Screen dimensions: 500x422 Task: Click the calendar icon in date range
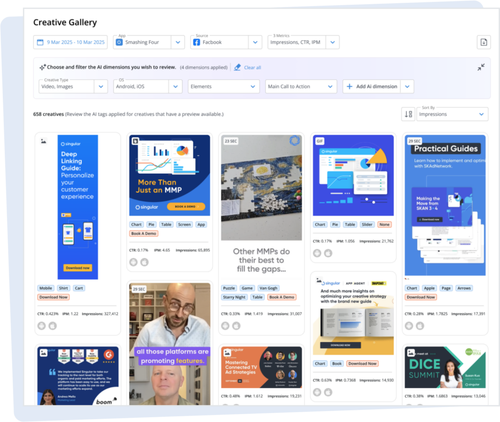pos(40,42)
